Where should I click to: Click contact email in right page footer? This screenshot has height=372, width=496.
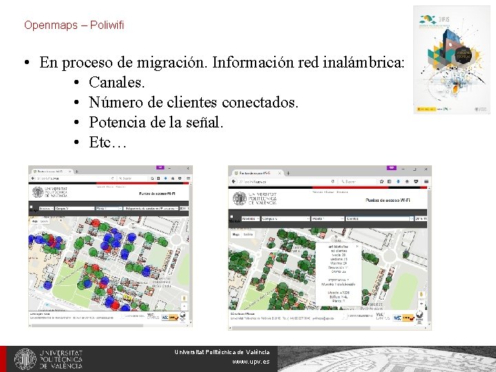tap(323, 318)
